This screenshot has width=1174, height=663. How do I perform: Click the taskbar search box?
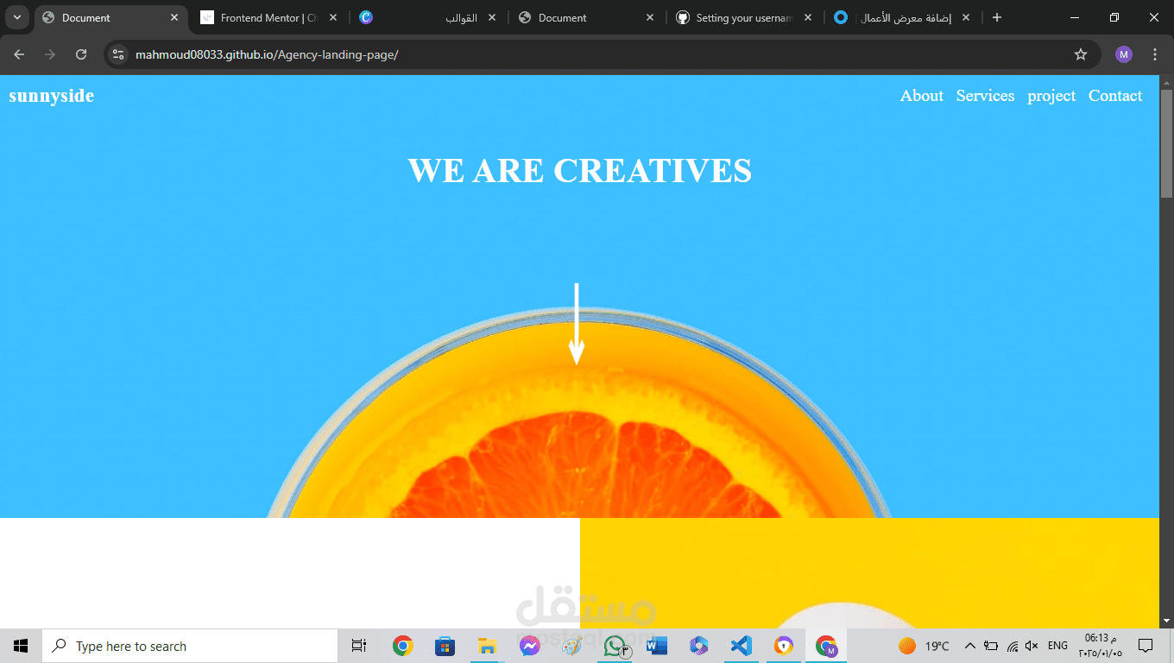[x=190, y=646]
